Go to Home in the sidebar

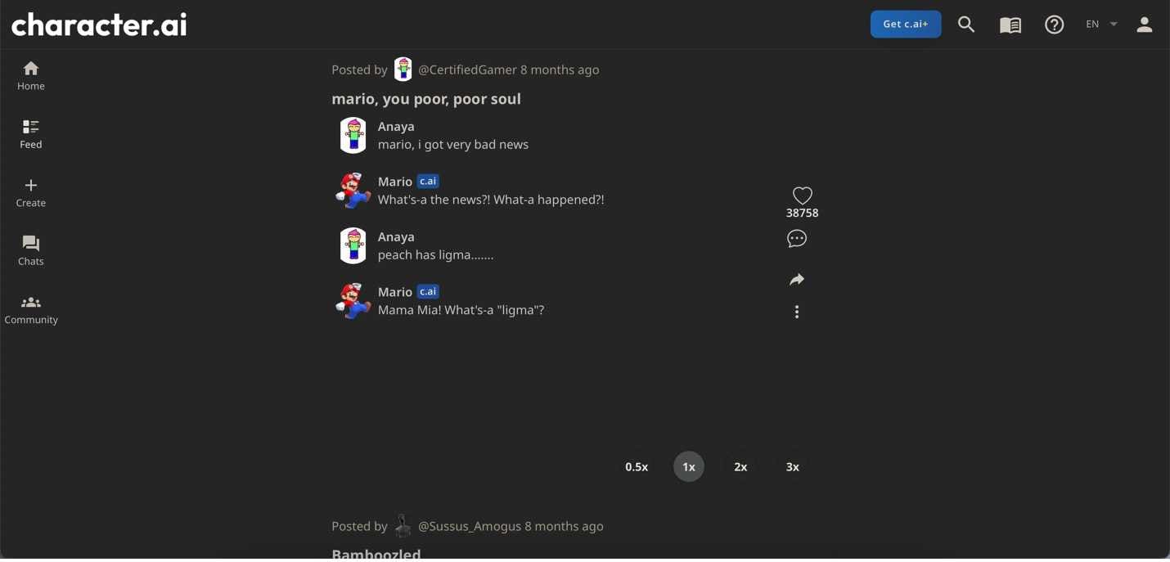pos(31,75)
